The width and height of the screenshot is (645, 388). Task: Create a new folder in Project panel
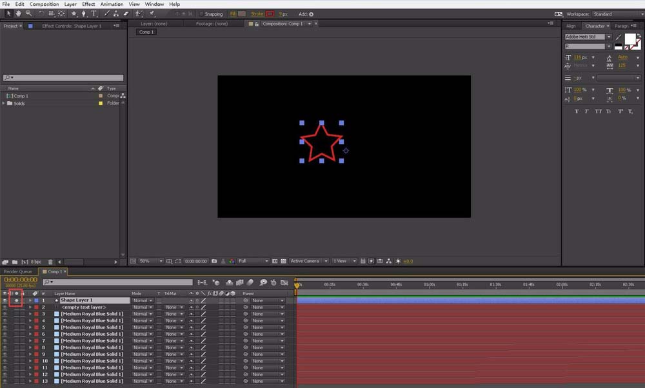pyautogui.click(x=15, y=262)
